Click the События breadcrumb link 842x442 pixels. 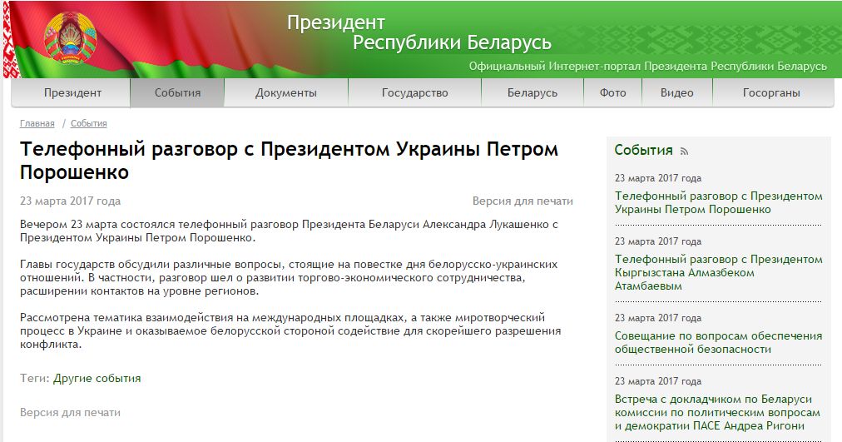tap(88, 124)
